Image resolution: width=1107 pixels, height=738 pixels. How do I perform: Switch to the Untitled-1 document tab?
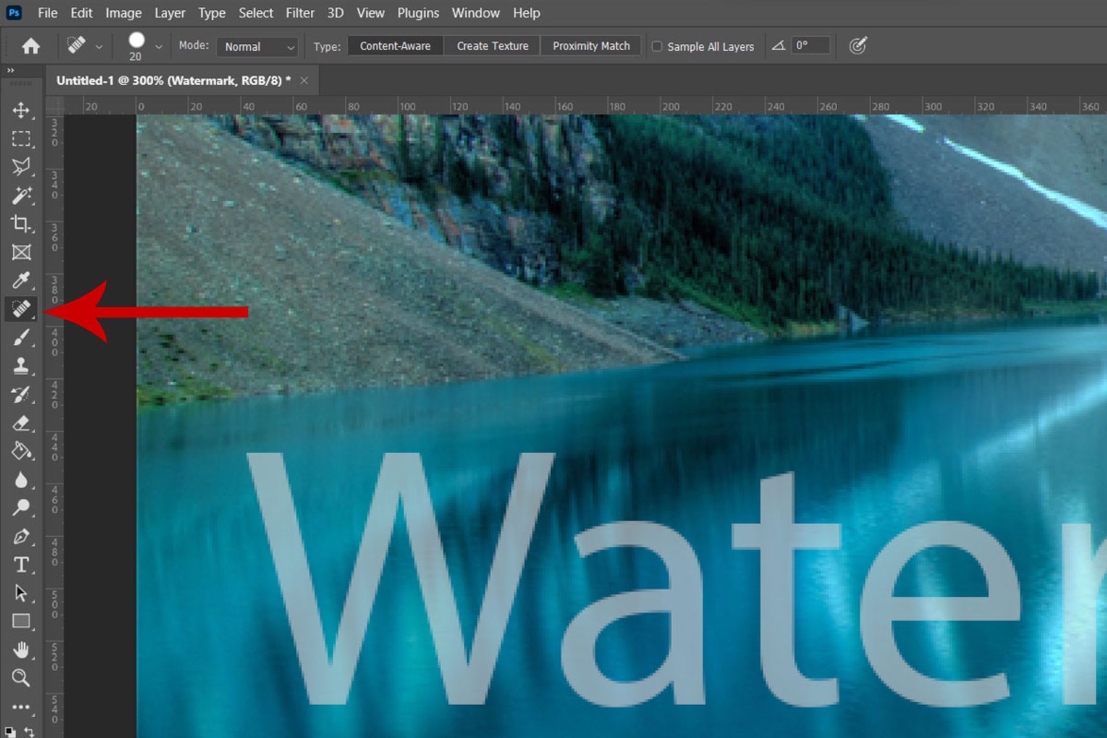coord(173,81)
